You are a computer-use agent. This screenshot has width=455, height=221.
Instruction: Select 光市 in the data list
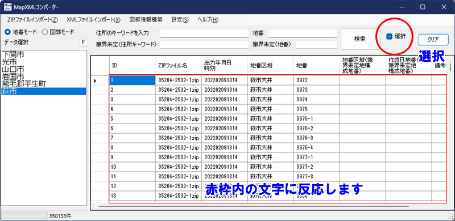click(x=44, y=62)
